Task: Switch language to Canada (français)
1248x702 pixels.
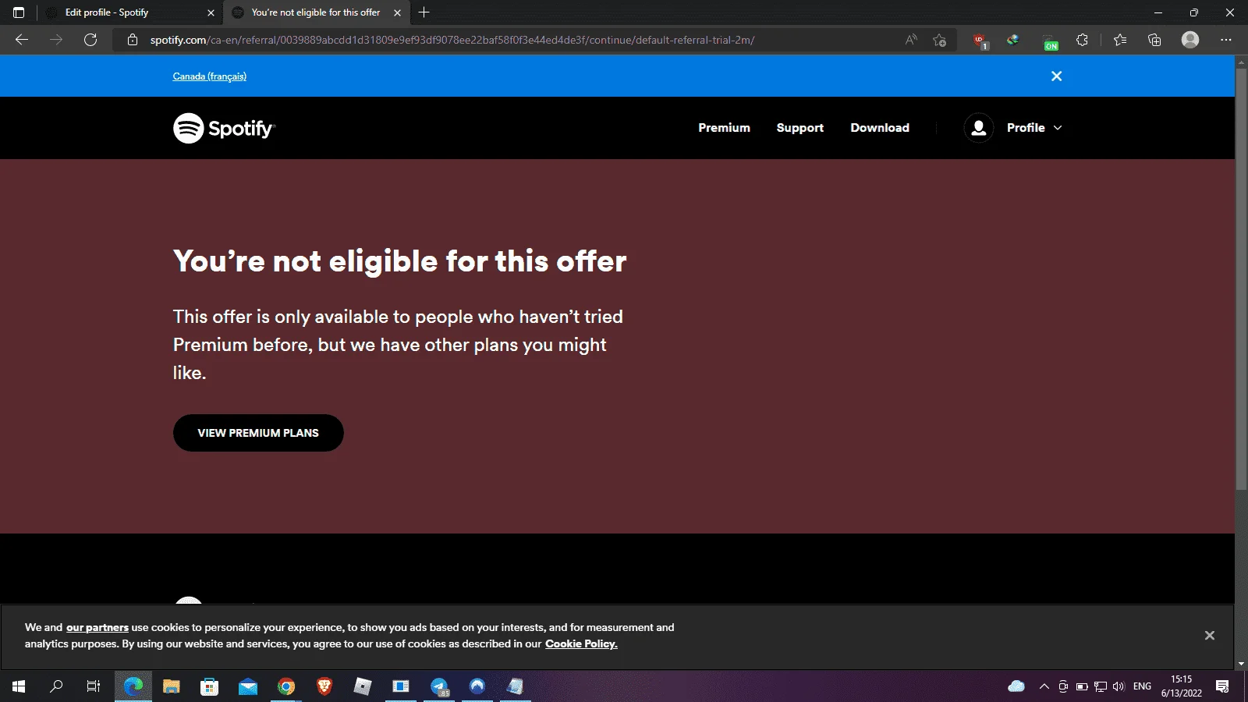Action: [210, 76]
